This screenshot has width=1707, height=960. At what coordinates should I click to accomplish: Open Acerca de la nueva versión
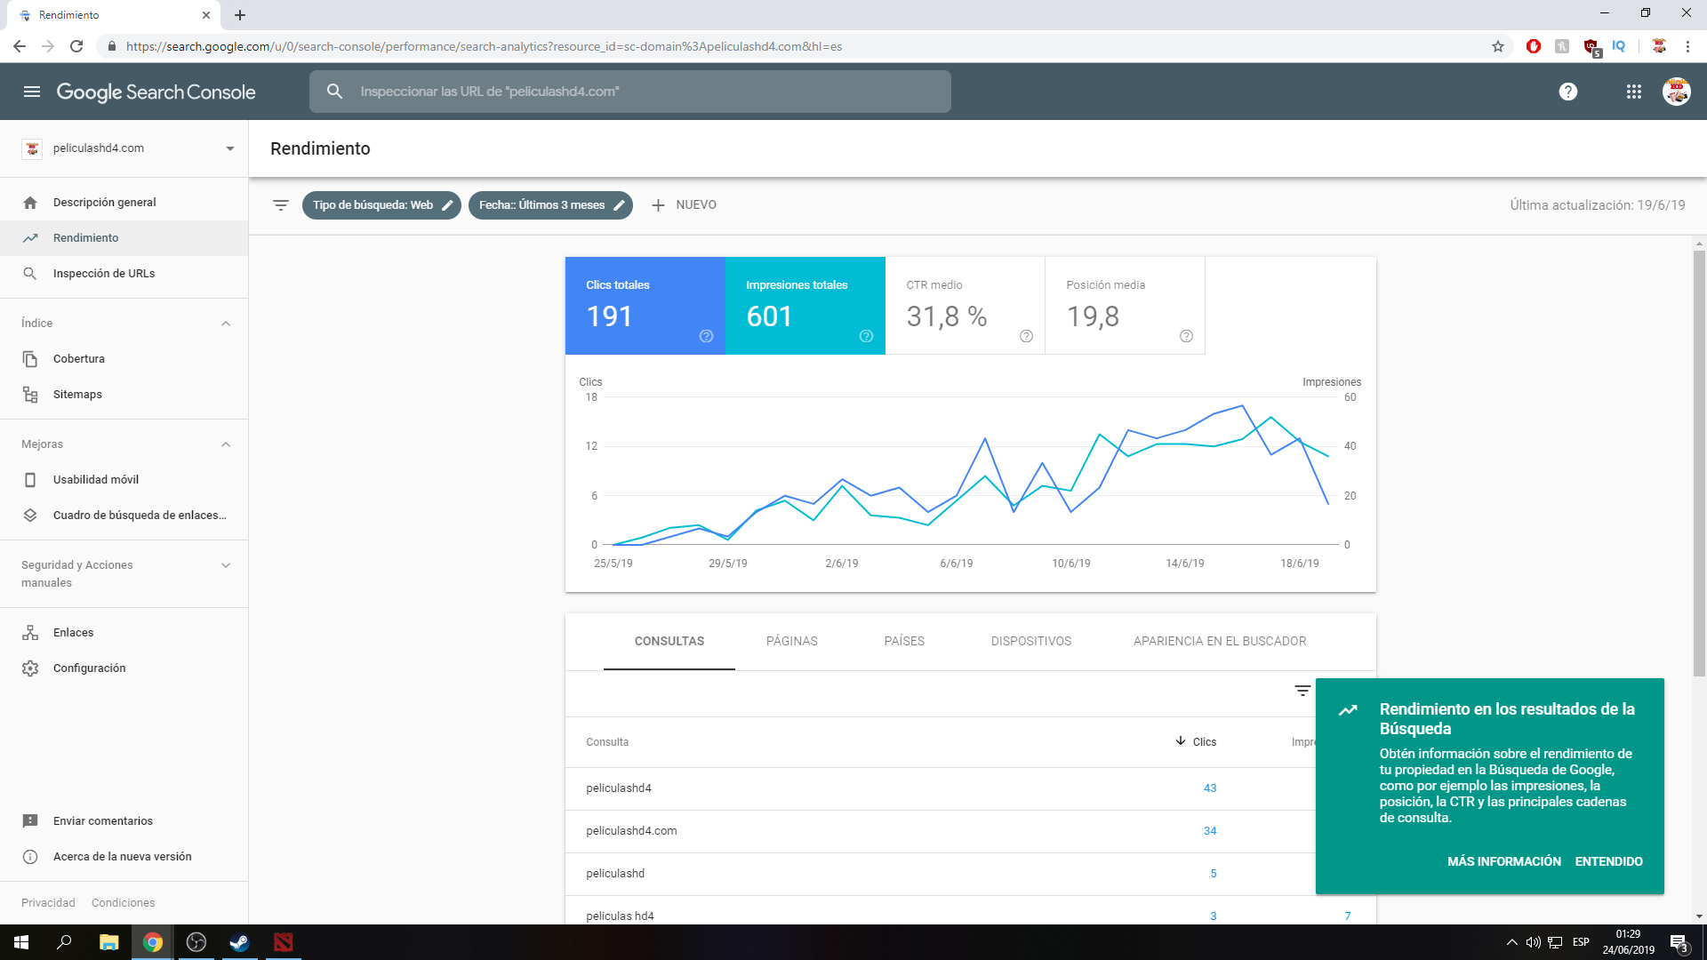[x=124, y=857]
